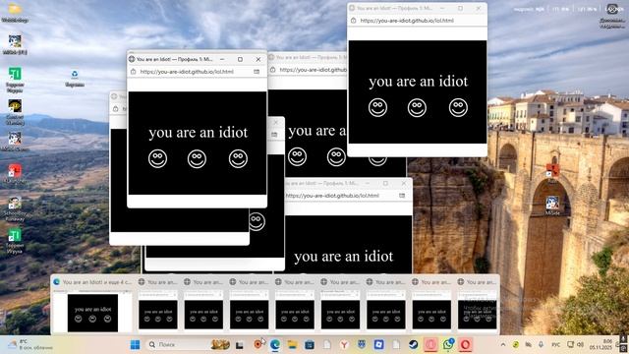Switch input language via РУС indicator
The image size is (629, 354).
556,345
